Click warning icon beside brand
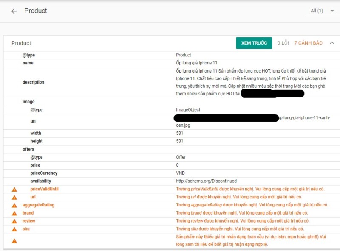 [14, 213]
